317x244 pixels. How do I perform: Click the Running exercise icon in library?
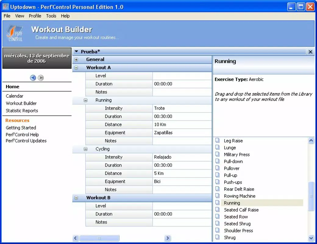(x=218, y=203)
